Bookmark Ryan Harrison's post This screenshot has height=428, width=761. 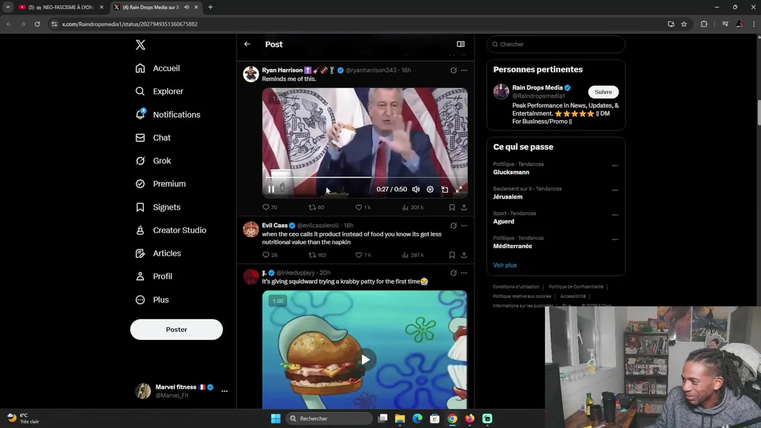pos(452,207)
